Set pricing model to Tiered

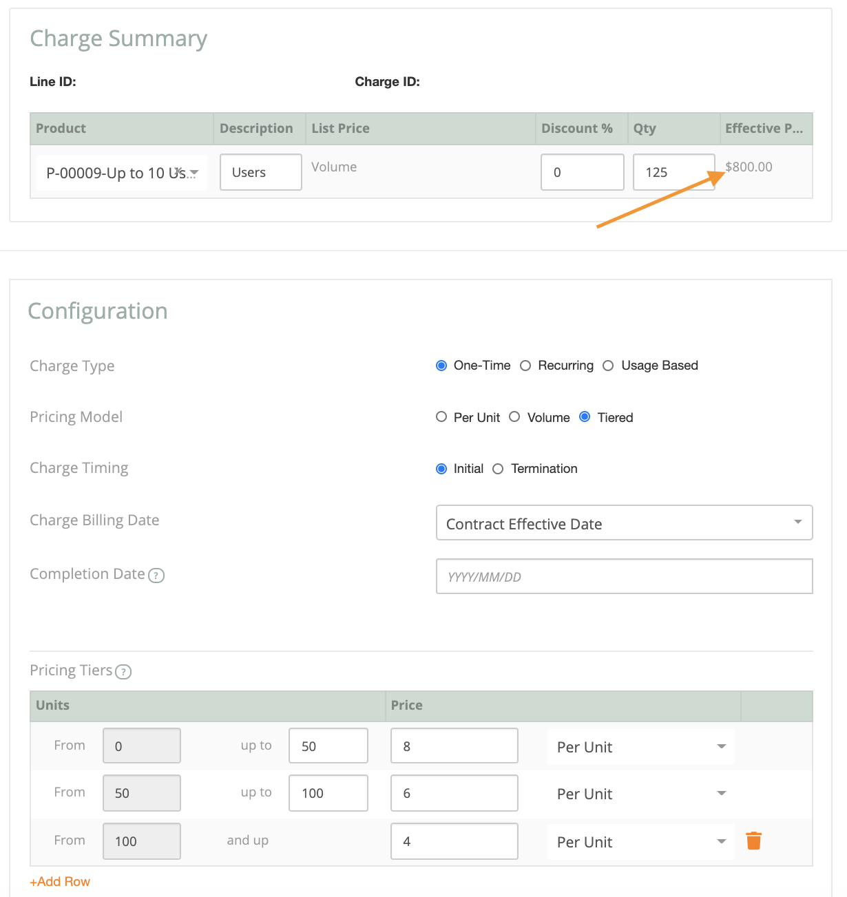tap(585, 416)
